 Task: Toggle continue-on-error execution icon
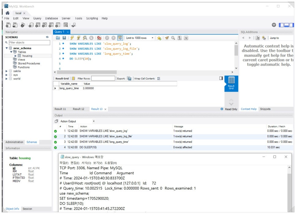pos(99,38)
